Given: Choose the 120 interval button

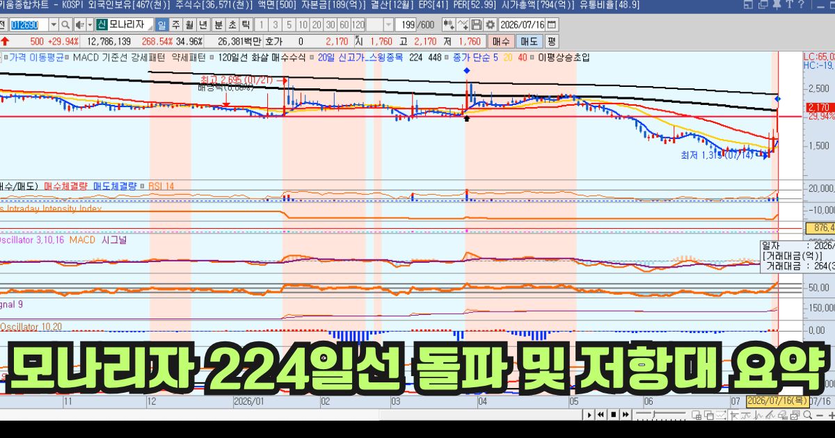Looking at the screenshot, I should pyautogui.click(x=358, y=25).
